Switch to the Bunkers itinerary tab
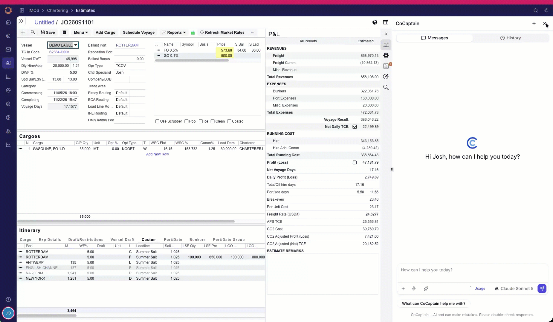 (x=198, y=240)
